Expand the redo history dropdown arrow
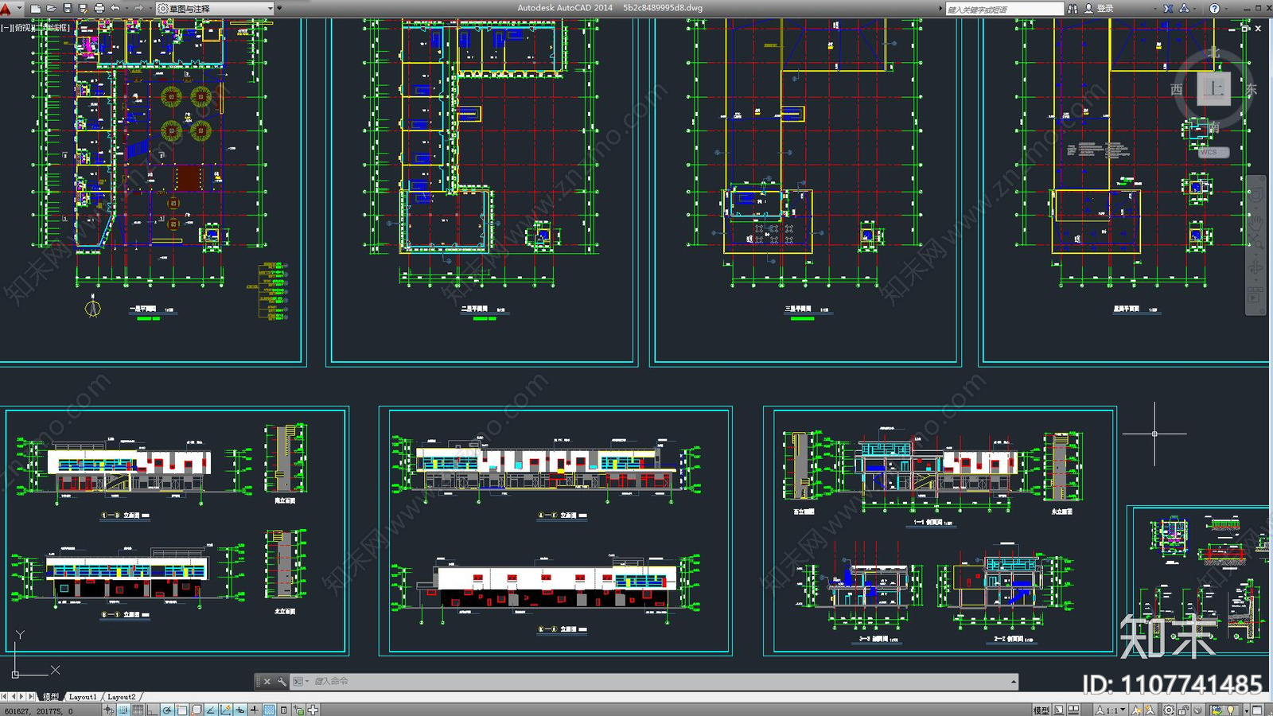1273x716 pixels. pyautogui.click(x=150, y=8)
